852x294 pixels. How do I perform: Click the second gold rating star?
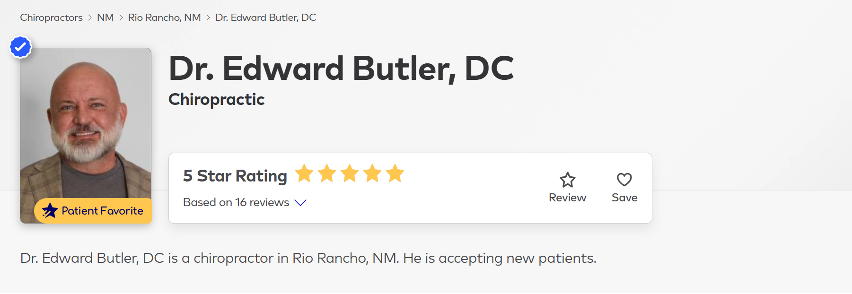click(327, 173)
